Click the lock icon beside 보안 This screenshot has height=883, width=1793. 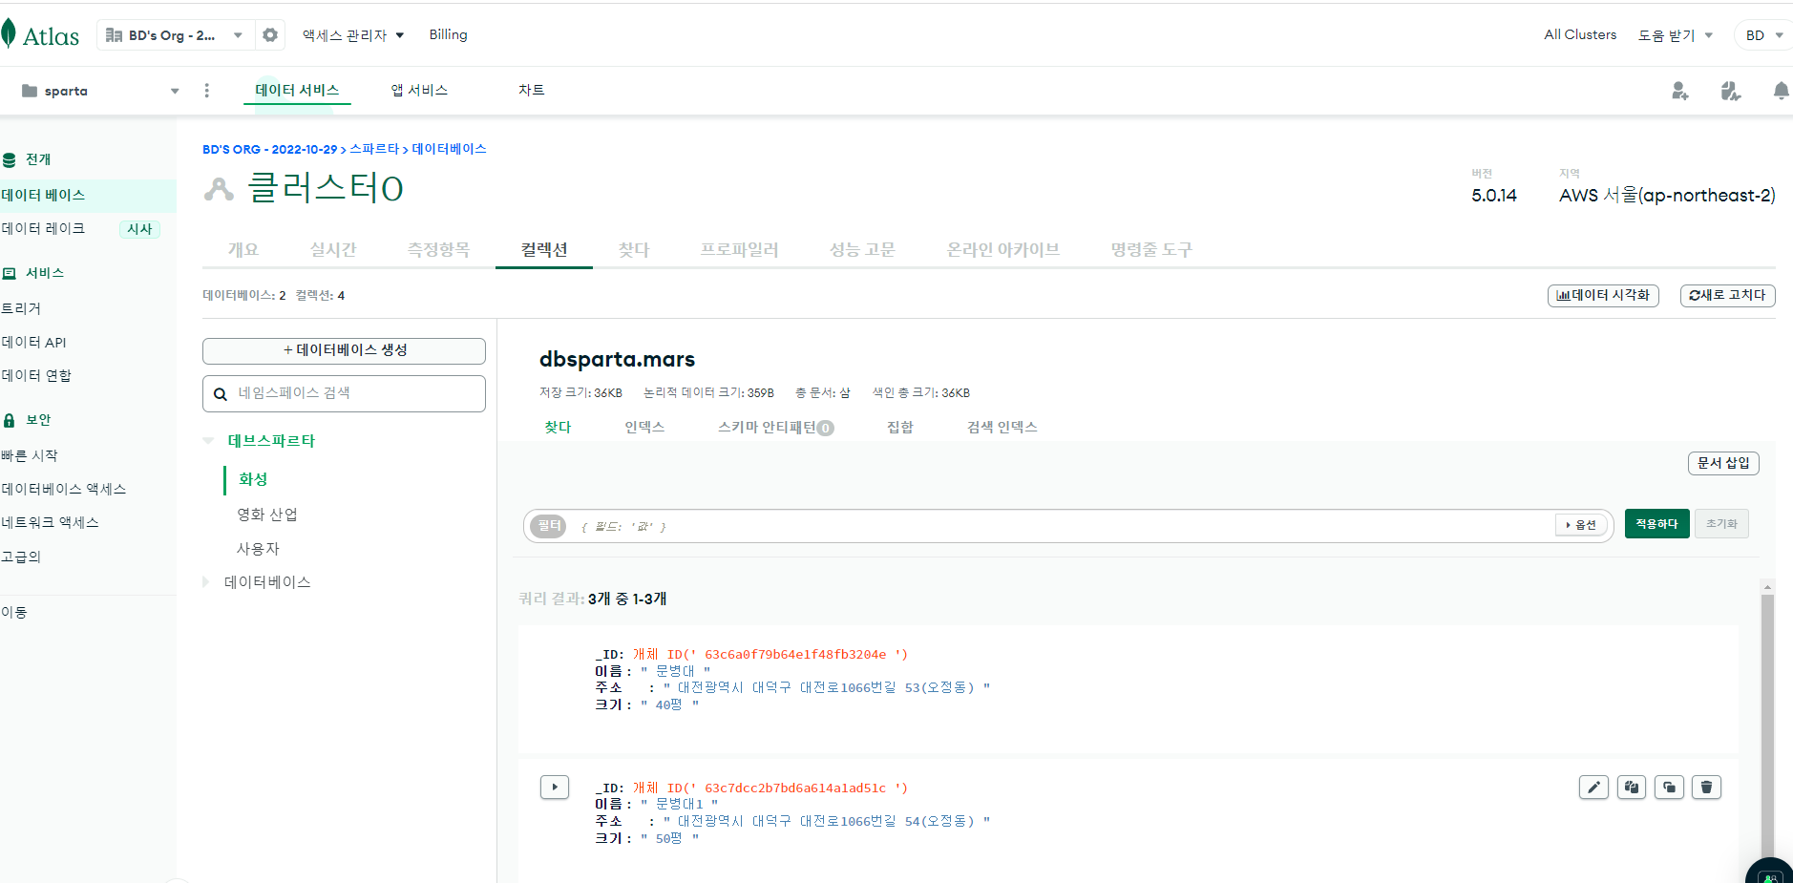click(10, 420)
